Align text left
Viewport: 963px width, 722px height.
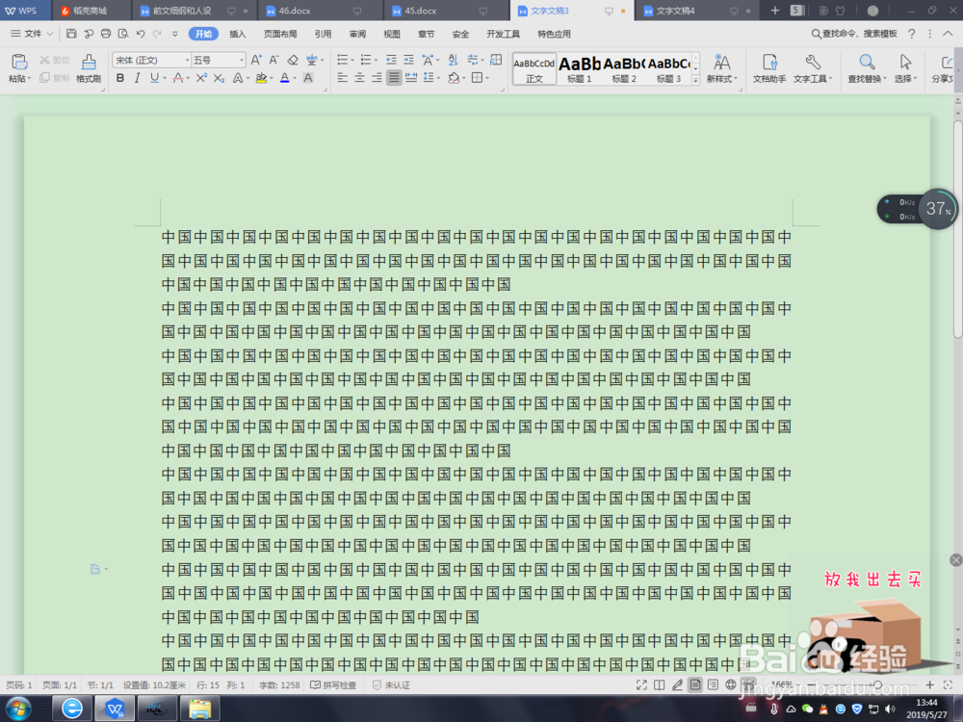pyautogui.click(x=343, y=78)
